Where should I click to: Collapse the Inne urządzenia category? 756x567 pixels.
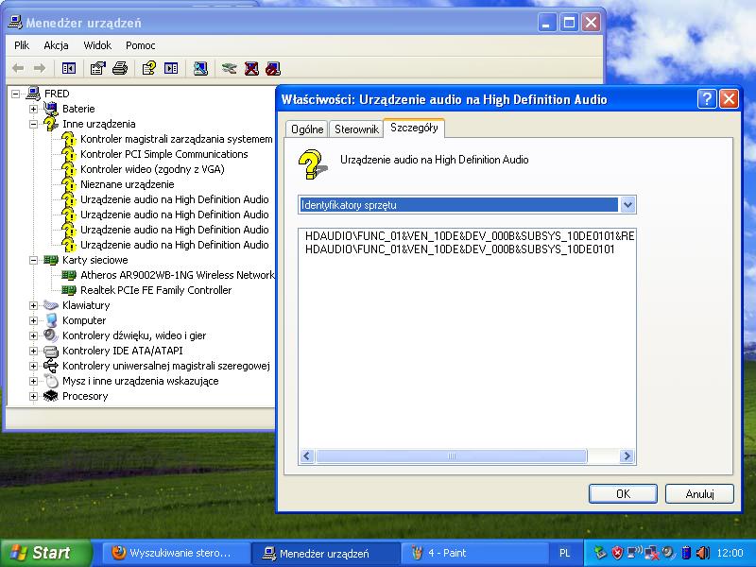coord(33,124)
